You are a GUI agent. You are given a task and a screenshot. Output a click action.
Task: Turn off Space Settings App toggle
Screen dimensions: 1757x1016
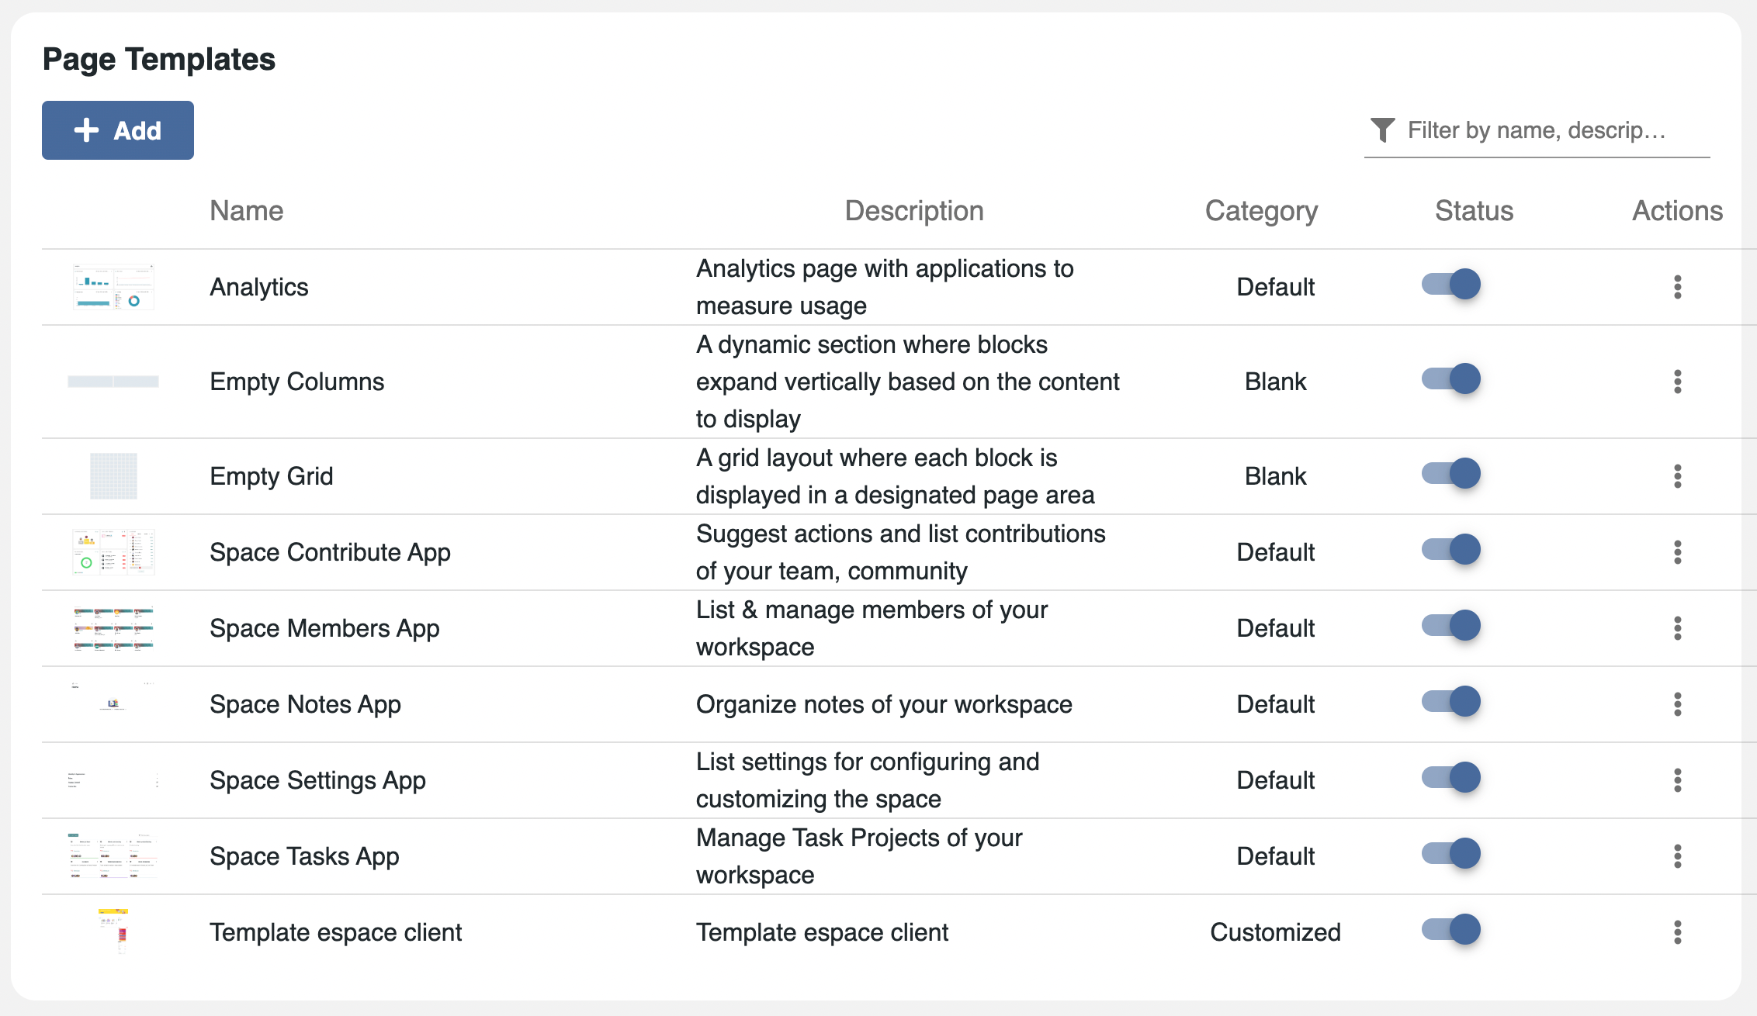[1450, 778]
